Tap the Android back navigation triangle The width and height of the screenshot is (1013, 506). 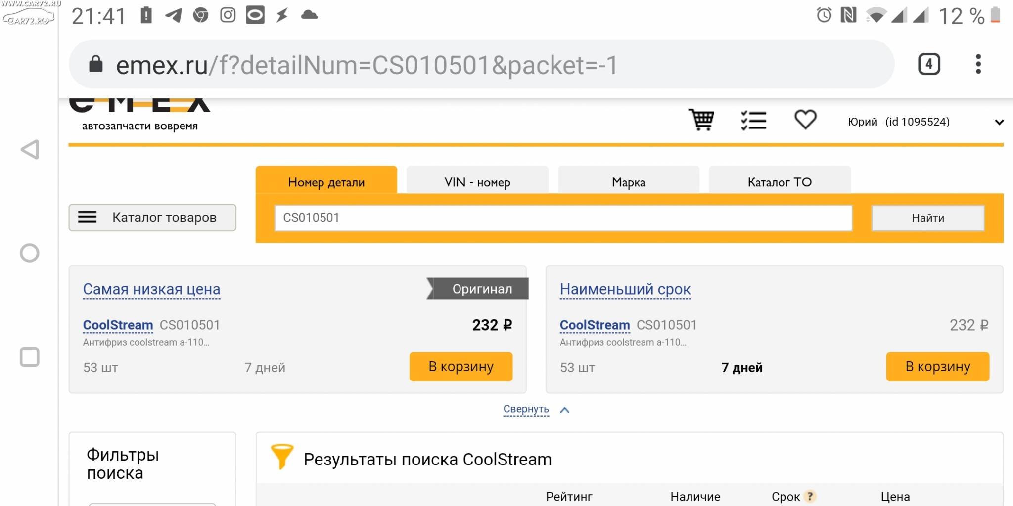click(x=30, y=149)
